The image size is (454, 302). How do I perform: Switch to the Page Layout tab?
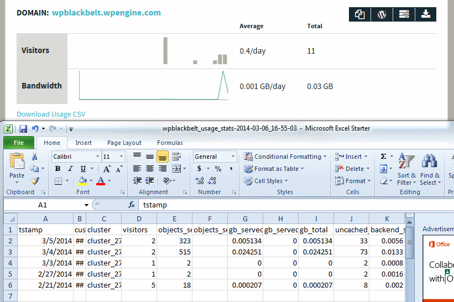(124, 143)
